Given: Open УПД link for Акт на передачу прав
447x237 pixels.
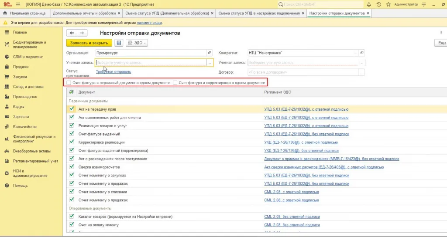Looking at the screenshot, I should pos(306,109).
